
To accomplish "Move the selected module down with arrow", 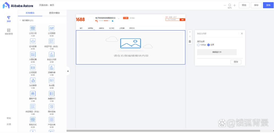I will (x=190, y=37).
